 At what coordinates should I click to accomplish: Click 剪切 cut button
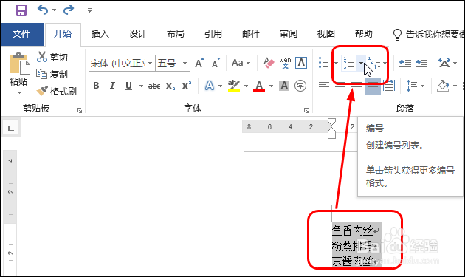(52, 57)
